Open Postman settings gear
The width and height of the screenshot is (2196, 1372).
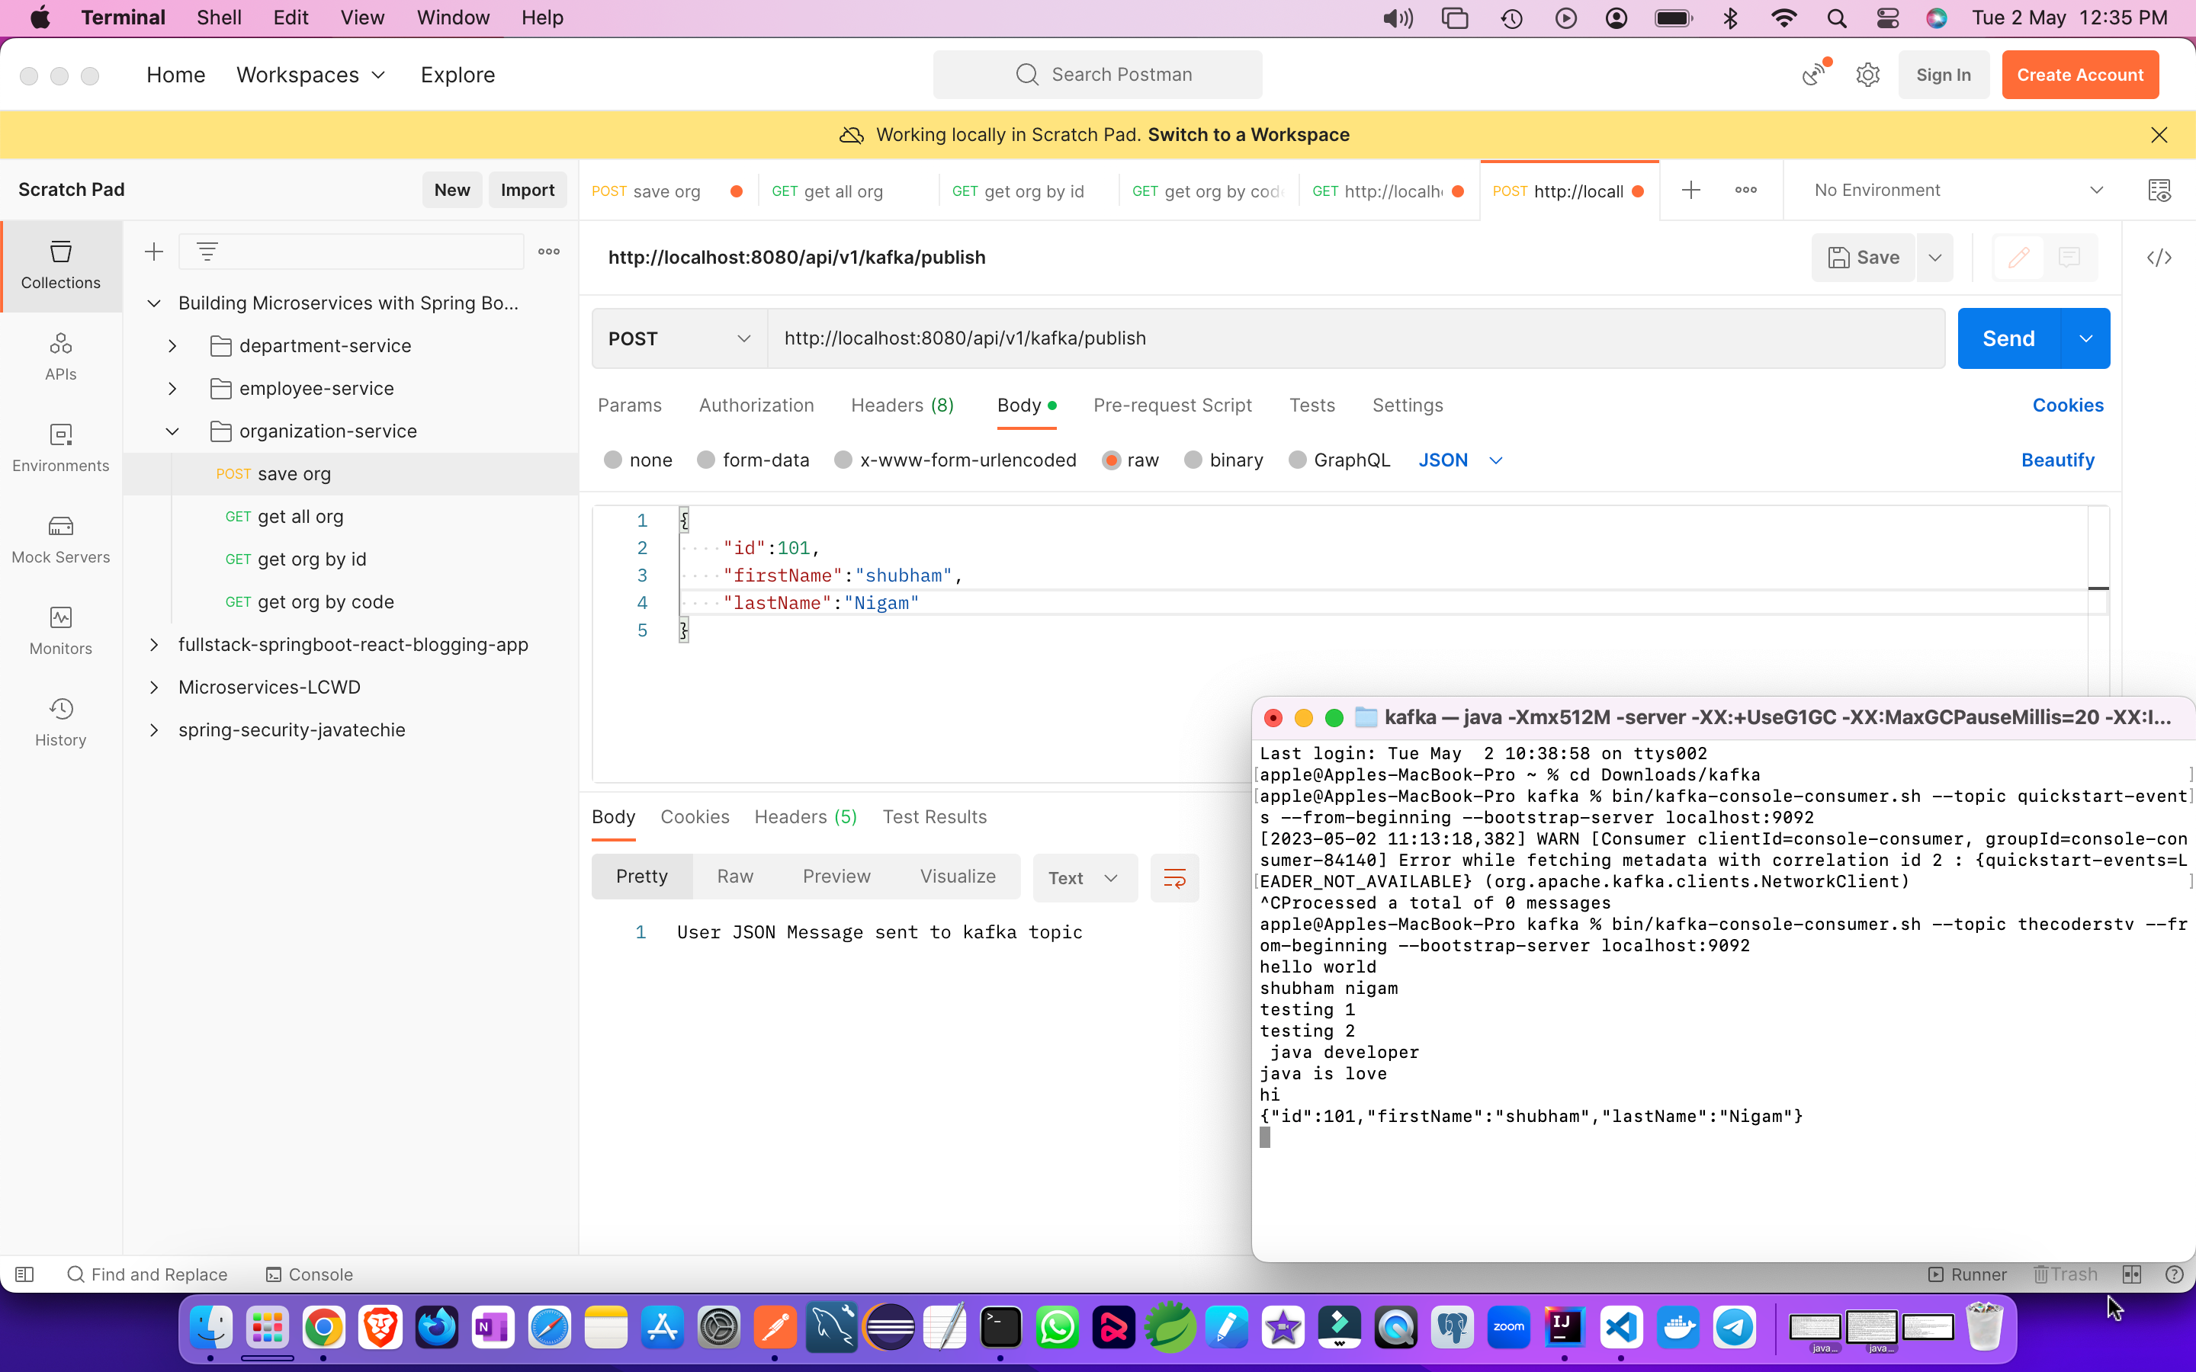[1867, 75]
